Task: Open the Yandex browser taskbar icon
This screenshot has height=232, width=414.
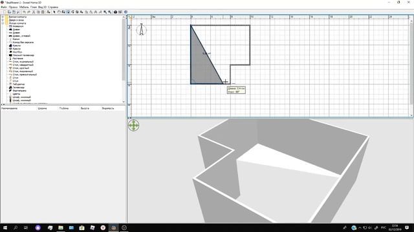Action: 103,227
